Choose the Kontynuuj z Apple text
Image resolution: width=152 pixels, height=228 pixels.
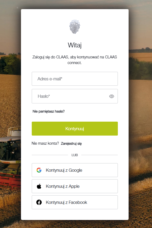coord(63,186)
